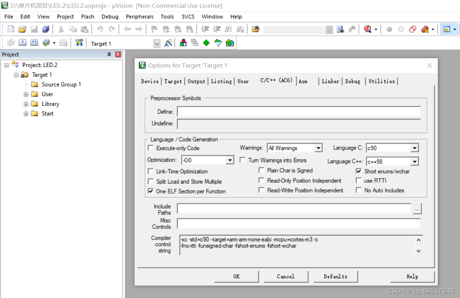Screen dimensions: 460x298
Task: Open the Optimization level dropdown
Action: 230,160
